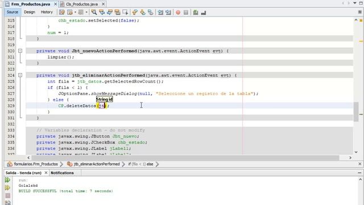Click the scroll tabs left arrow
The width and height of the screenshot is (364, 205).
tap(343, 3)
